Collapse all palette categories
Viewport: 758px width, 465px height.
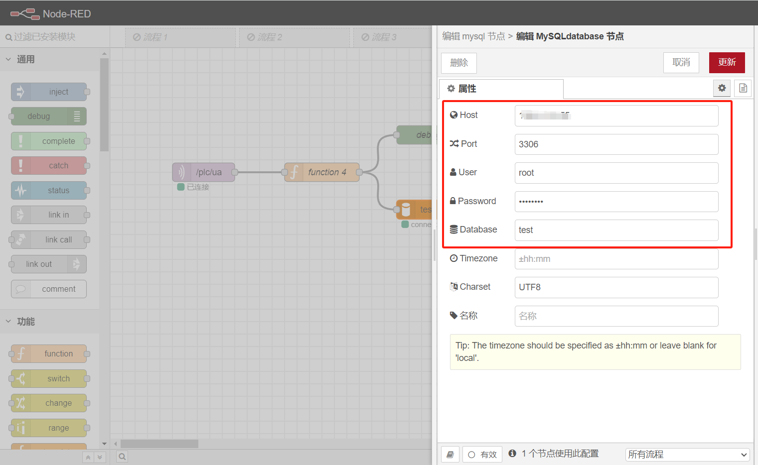(x=88, y=457)
